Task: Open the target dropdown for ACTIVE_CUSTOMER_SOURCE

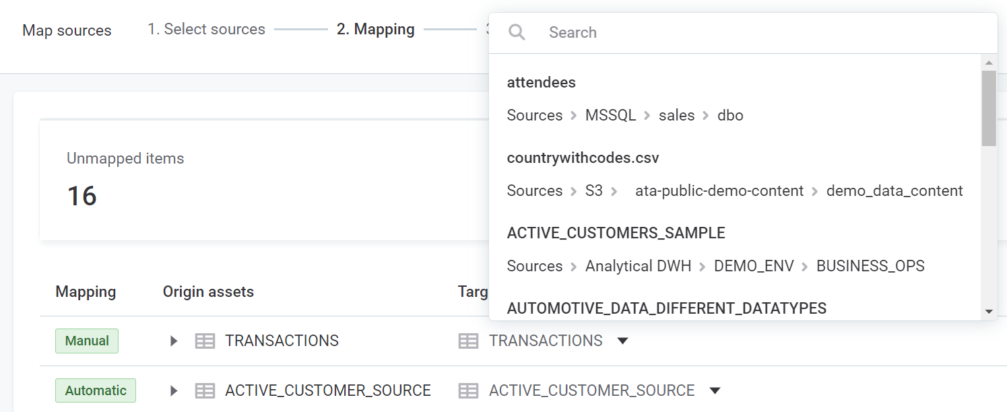Action: (x=715, y=390)
